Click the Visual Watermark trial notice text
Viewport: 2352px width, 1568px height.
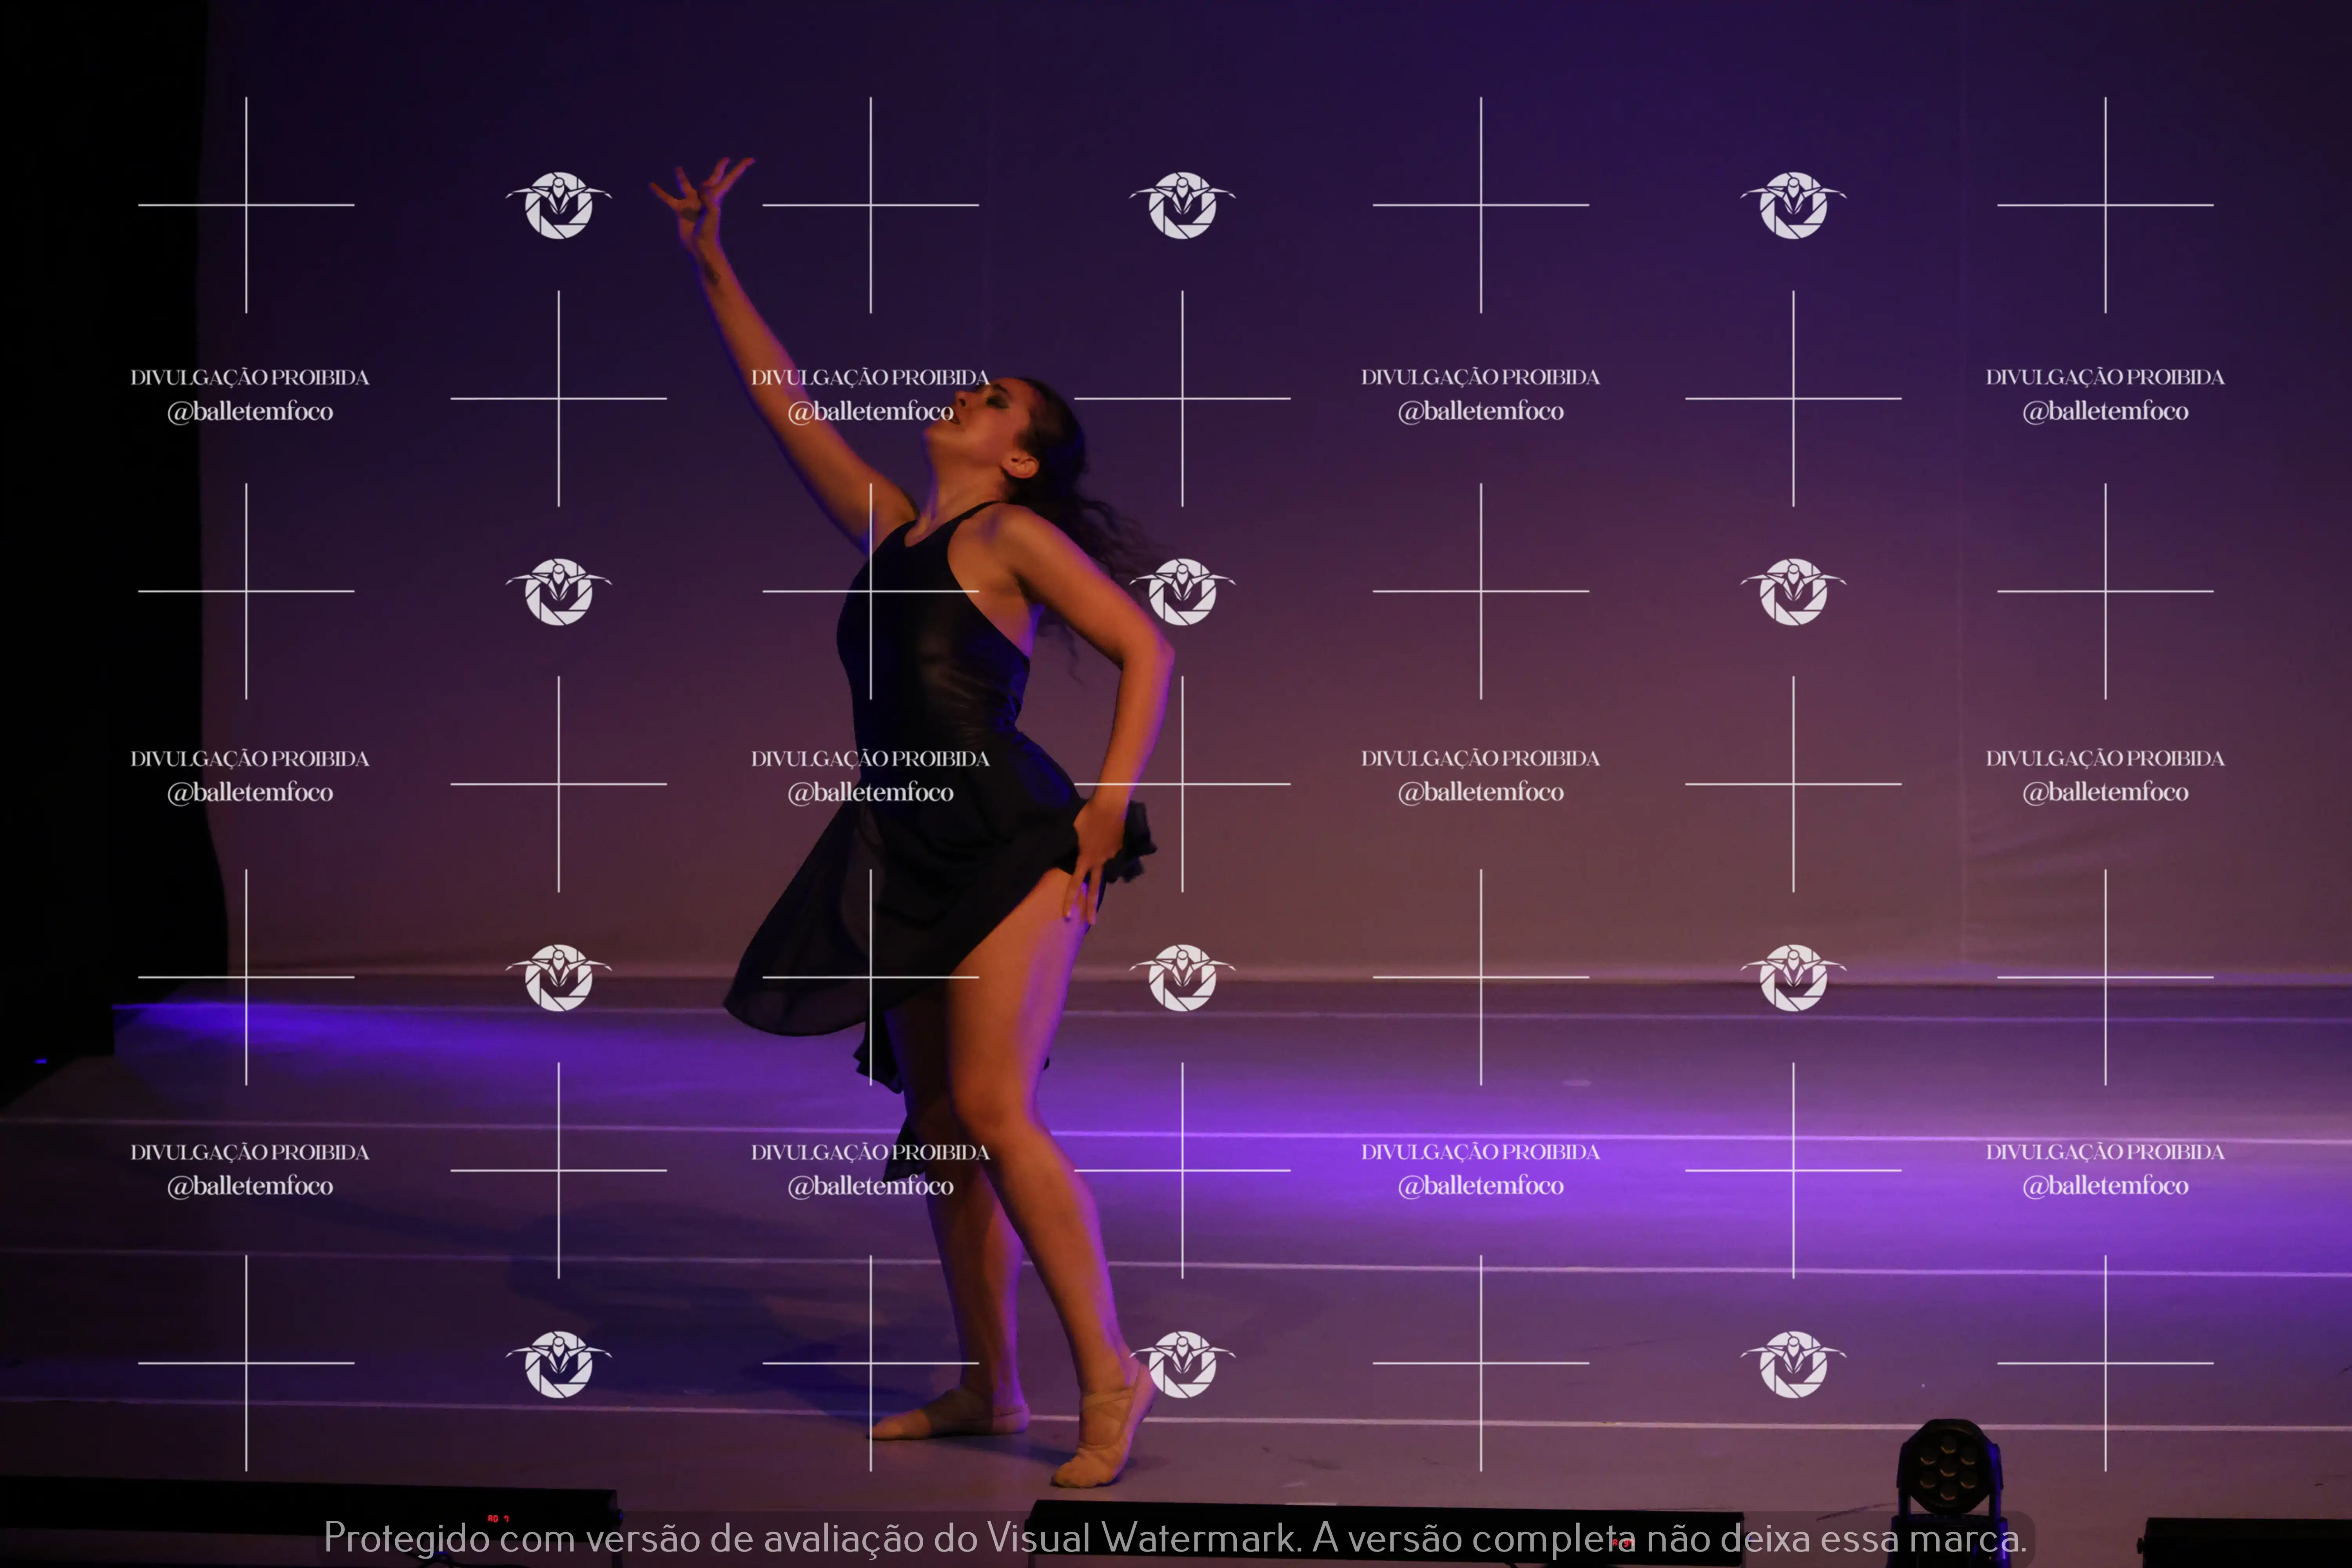pyautogui.click(x=1175, y=1538)
